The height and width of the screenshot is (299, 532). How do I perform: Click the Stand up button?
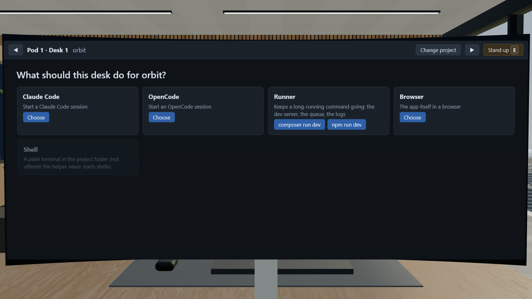[x=503, y=50]
